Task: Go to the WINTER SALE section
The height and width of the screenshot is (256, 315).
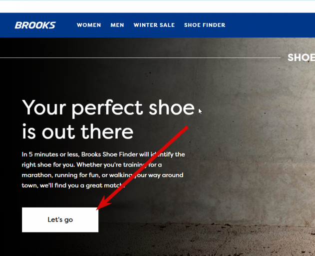Action: click(154, 25)
